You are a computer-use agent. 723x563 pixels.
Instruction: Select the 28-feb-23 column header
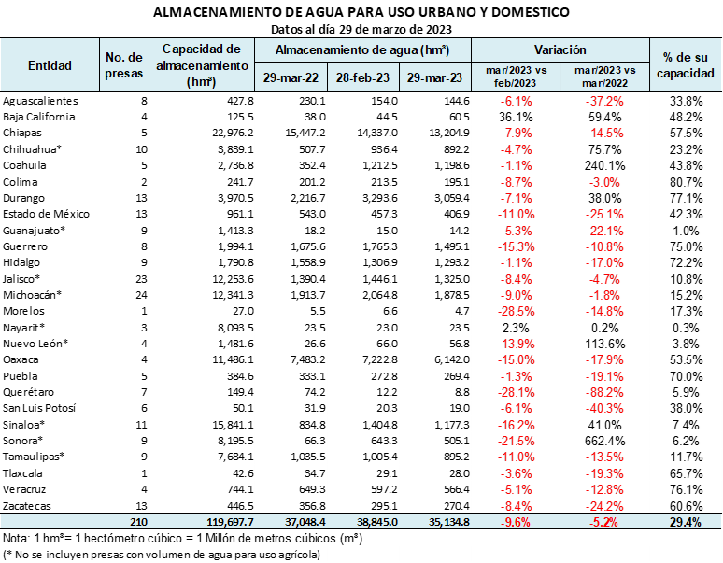pos(363,77)
